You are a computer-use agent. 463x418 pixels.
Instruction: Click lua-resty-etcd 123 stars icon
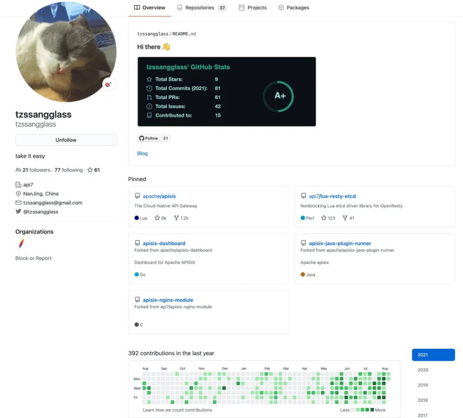tap(324, 218)
